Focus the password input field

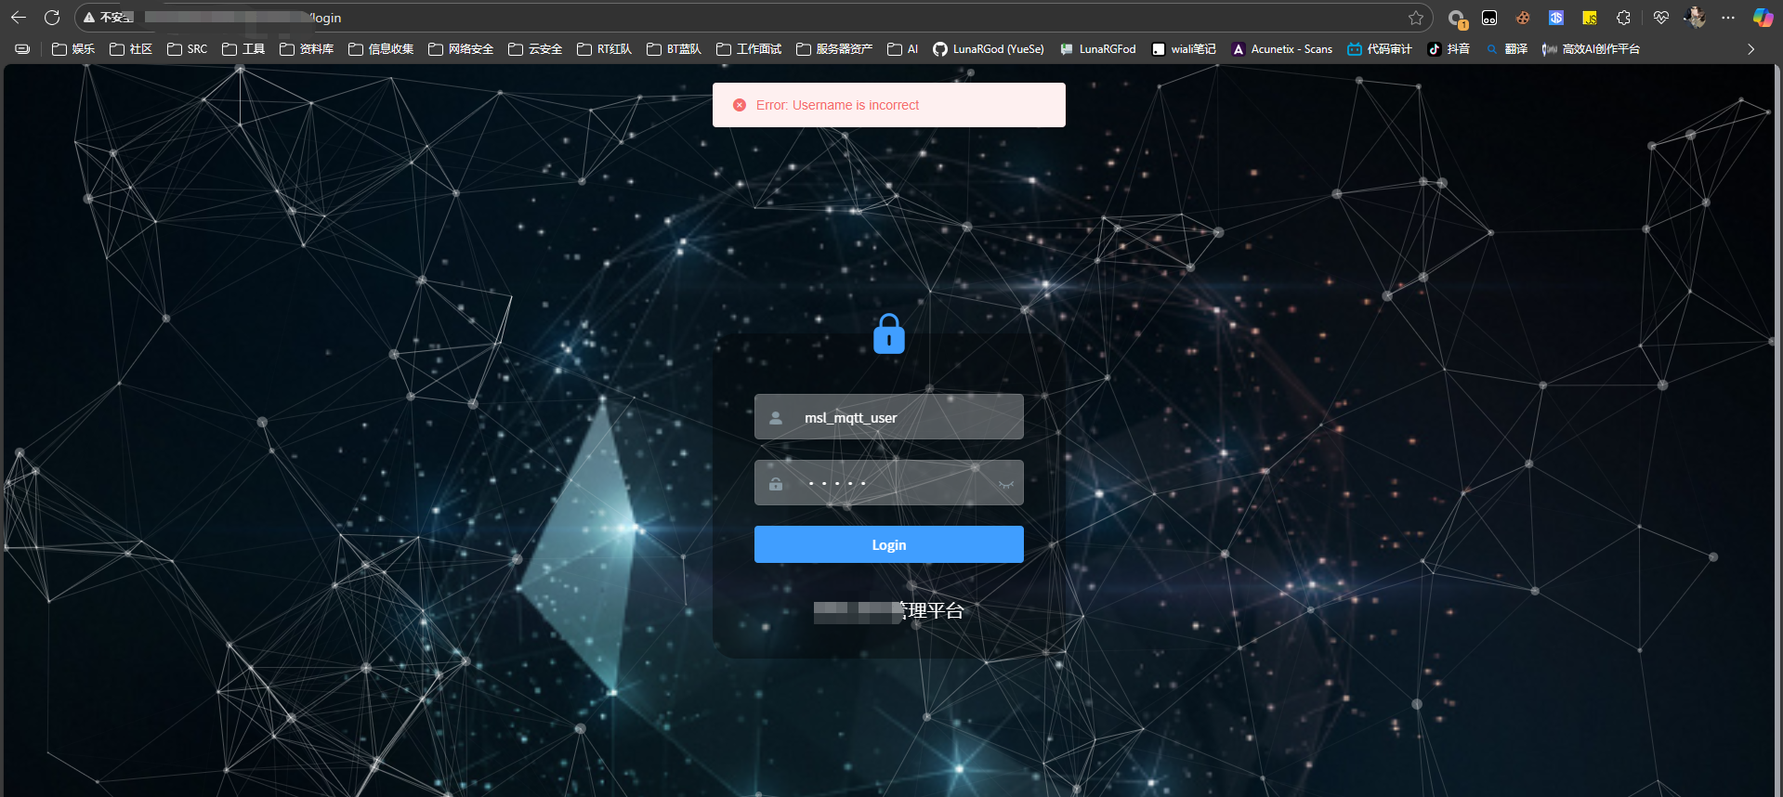pos(889,483)
